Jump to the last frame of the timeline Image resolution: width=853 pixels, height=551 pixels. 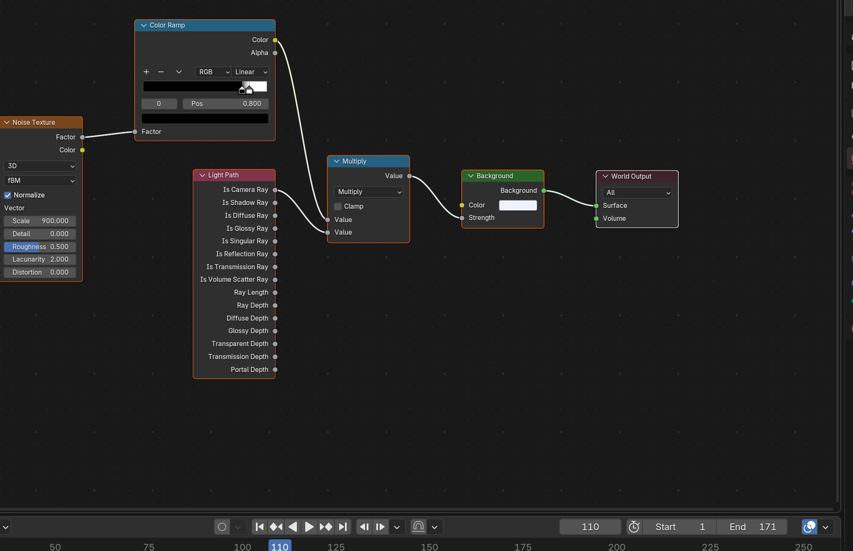(342, 527)
